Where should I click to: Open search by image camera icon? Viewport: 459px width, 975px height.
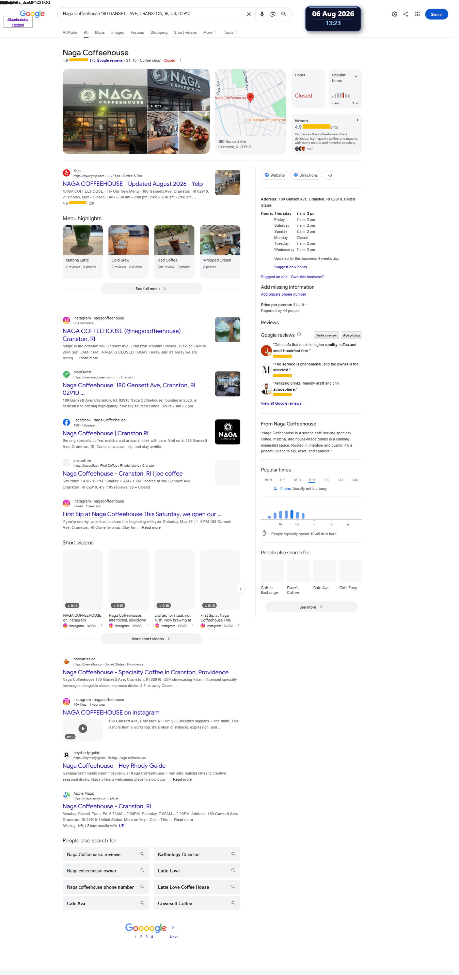point(273,14)
